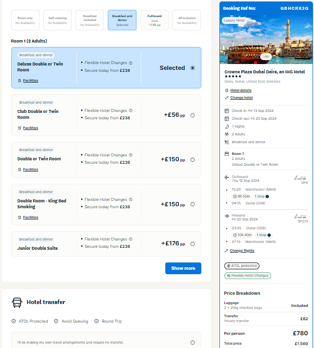Image resolution: width=314 pixels, height=348 pixels.
Task: Click info icon beside Junior Suite Flexible Changes
Action: click(x=131, y=239)
